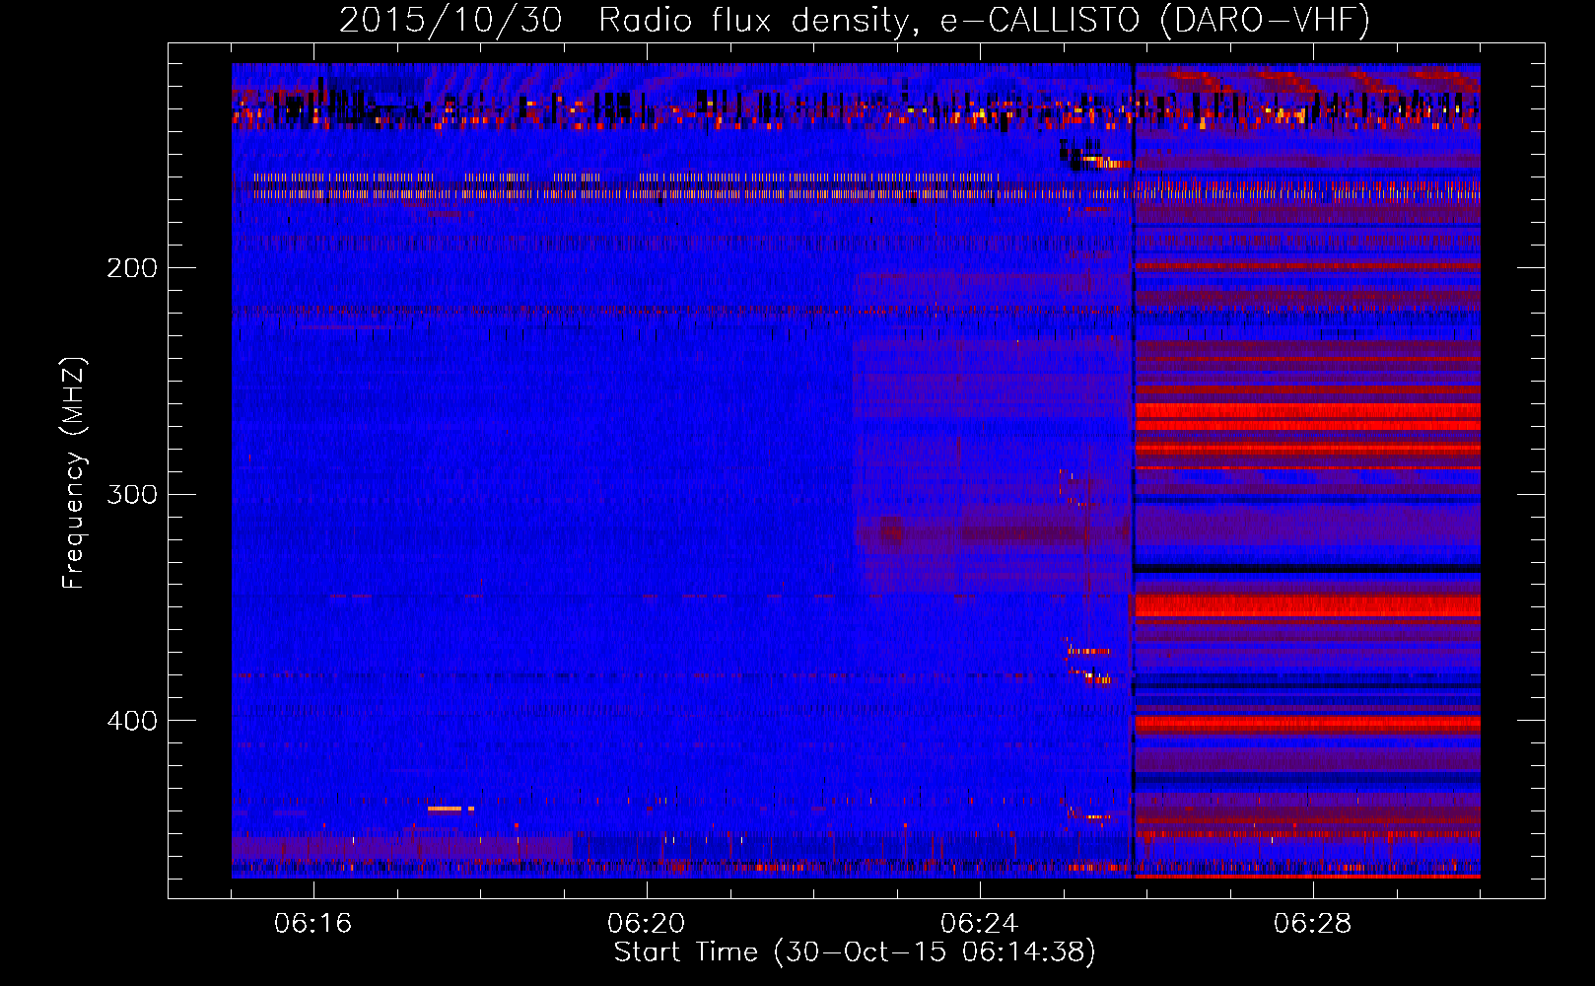
Task: Click the 06:16 time axis label
Action: (x=313, y=924)
